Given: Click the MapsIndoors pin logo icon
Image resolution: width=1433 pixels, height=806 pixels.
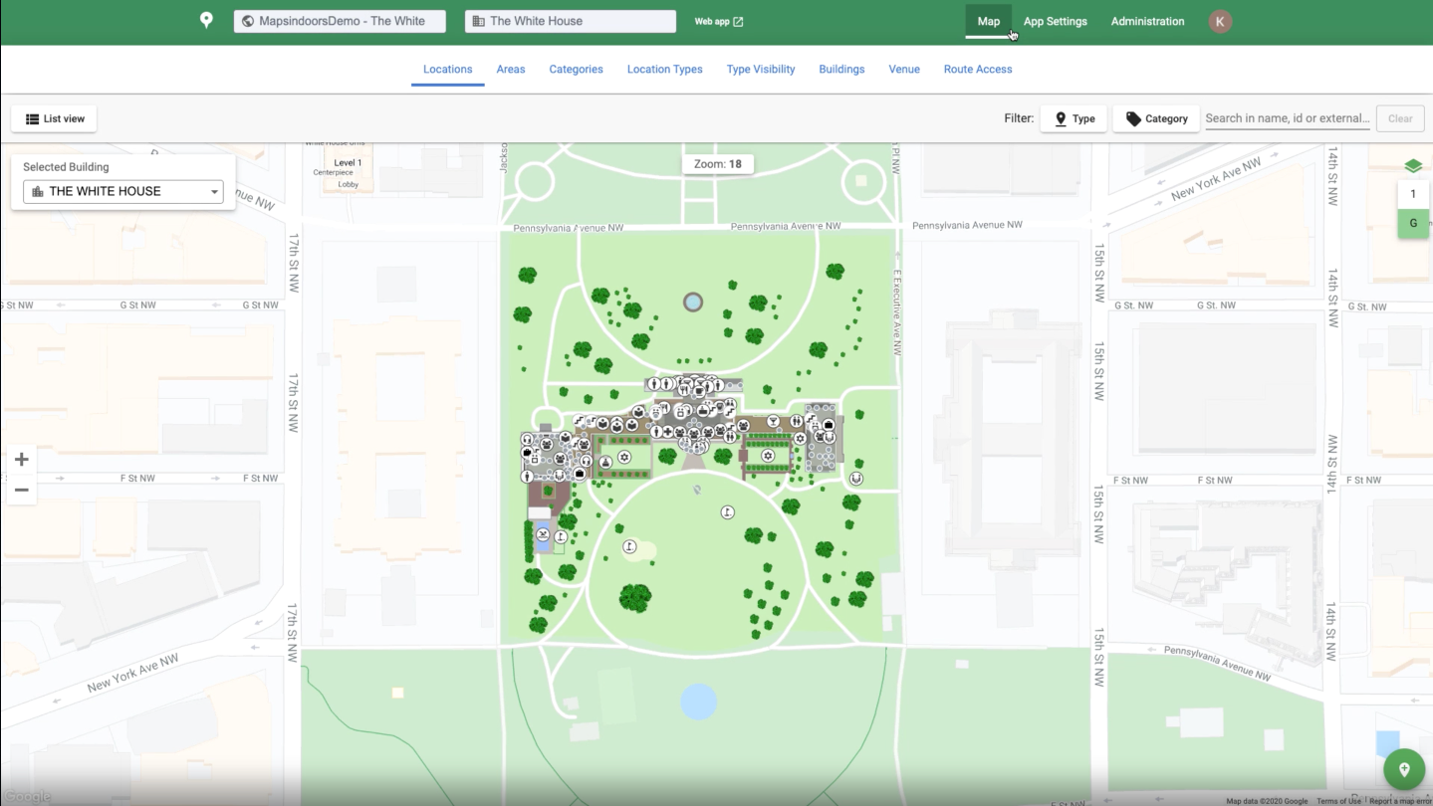Looking at the screenshot, I should coord(206,21).
